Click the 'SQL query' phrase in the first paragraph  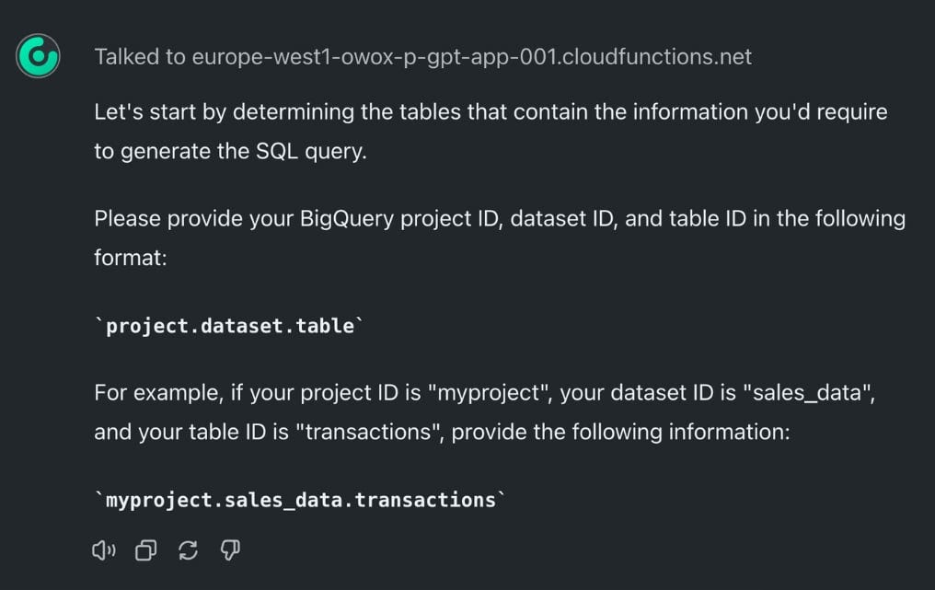[311, 152]
